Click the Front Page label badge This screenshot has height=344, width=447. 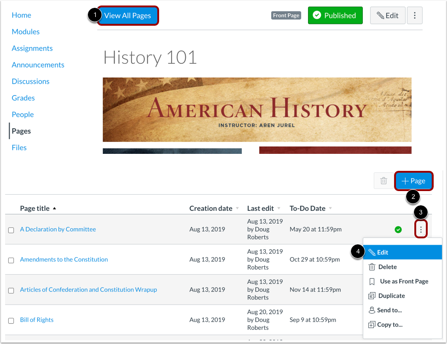(x=286, y=15)
